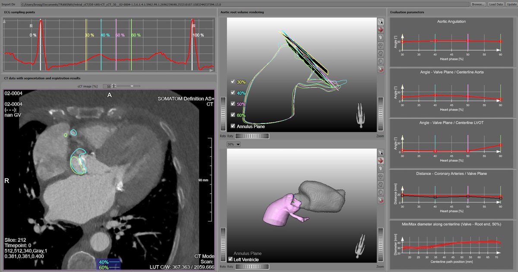The image size is (518, 272).
Task: Click the 40% legend label in CT image
Action: coord(104,262)
